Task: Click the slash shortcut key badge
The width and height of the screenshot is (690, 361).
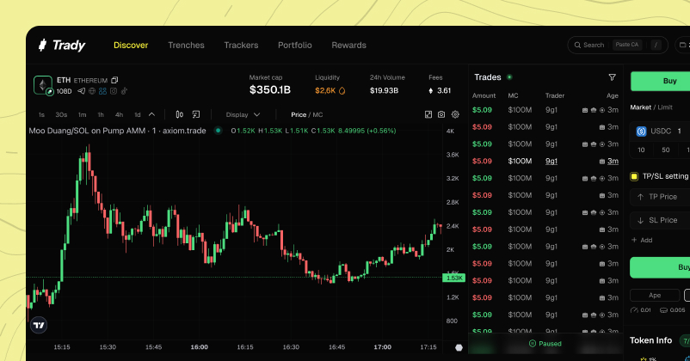Action: (x=656, y=45)
